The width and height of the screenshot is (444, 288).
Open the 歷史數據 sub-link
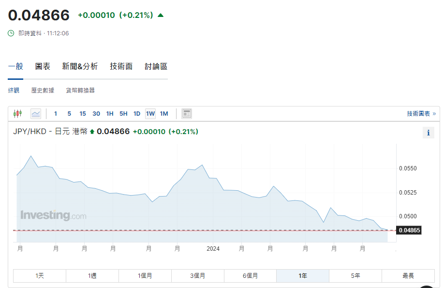tap(43, 91)
